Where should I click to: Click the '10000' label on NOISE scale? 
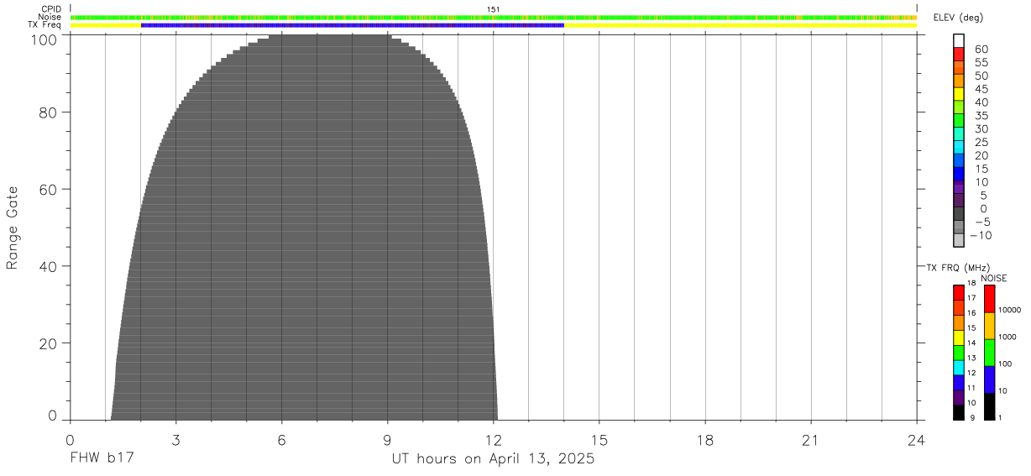tap(1009, 311)
